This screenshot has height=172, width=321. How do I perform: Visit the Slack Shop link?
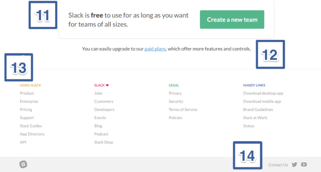(x=104, y=142)
